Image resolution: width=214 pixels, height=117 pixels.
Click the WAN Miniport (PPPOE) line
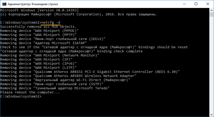39,31
